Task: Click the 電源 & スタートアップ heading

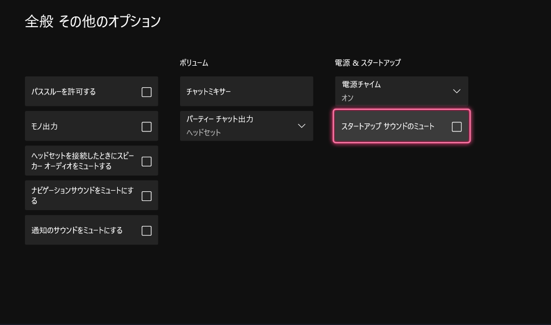Action: 368,63
